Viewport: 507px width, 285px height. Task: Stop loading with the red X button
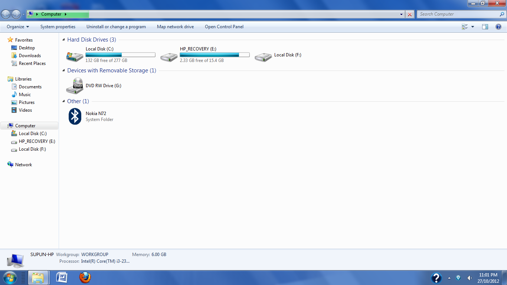pyautogui.click(x=410, y=14)
